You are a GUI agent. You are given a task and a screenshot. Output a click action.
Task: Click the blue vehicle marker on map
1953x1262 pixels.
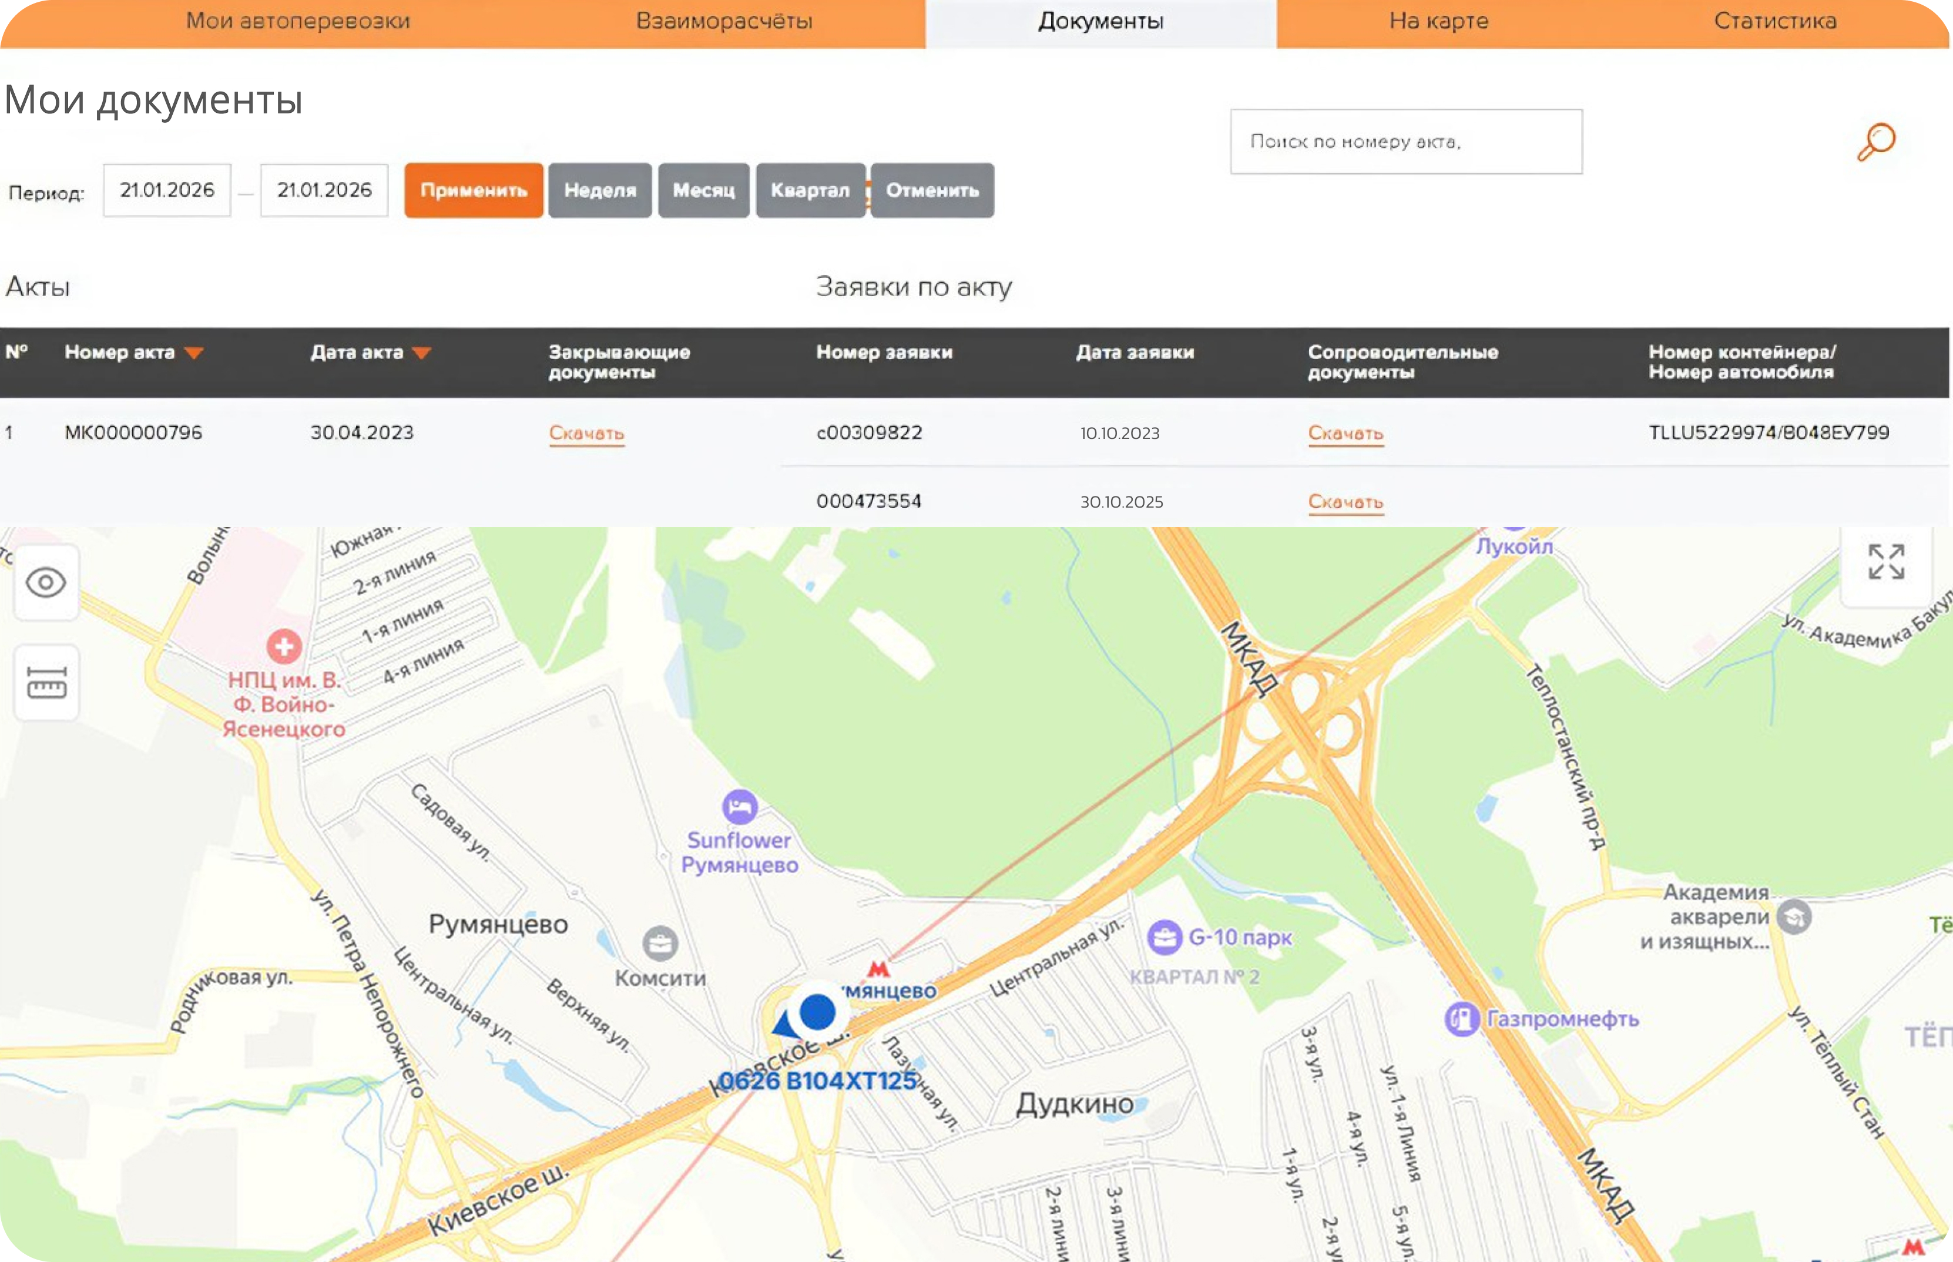coord(816,1012)
